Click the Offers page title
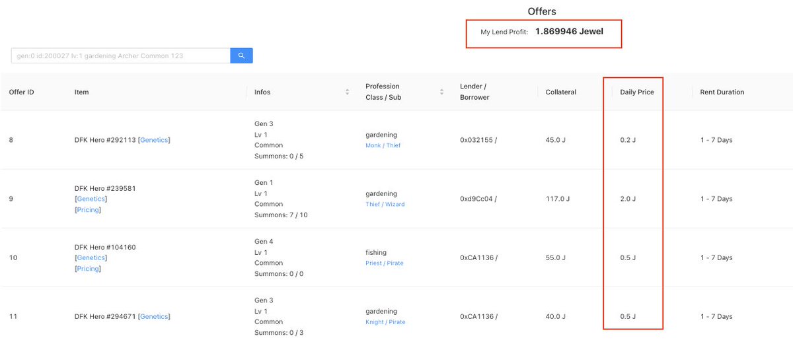 [x=542, y=11]
